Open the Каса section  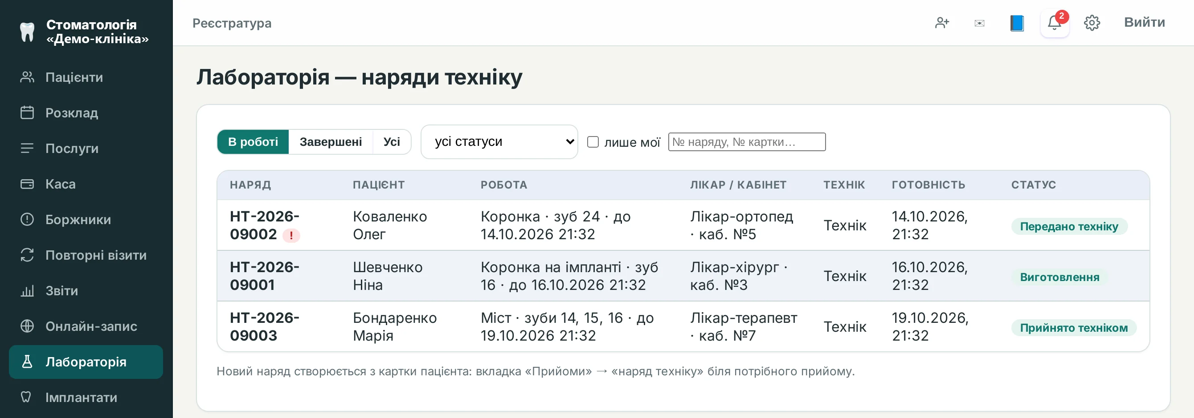pyautogui.click(x=86, y=184)
